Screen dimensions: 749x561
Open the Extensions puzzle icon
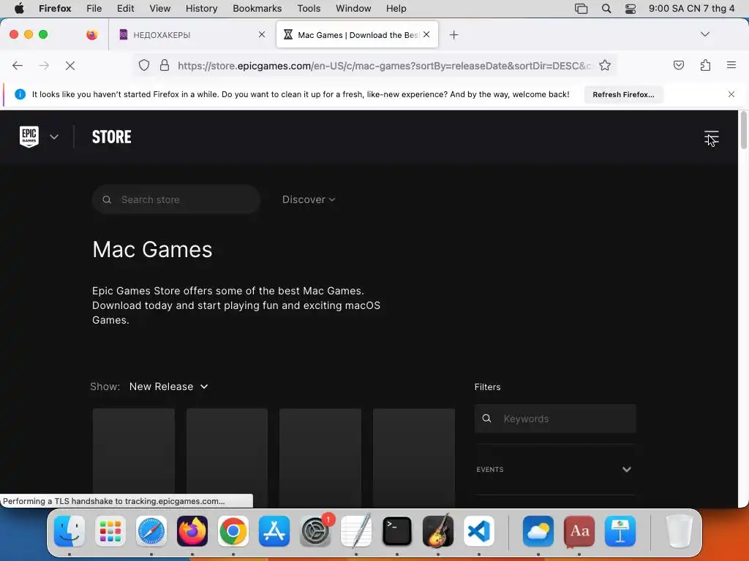pos(705,65)
